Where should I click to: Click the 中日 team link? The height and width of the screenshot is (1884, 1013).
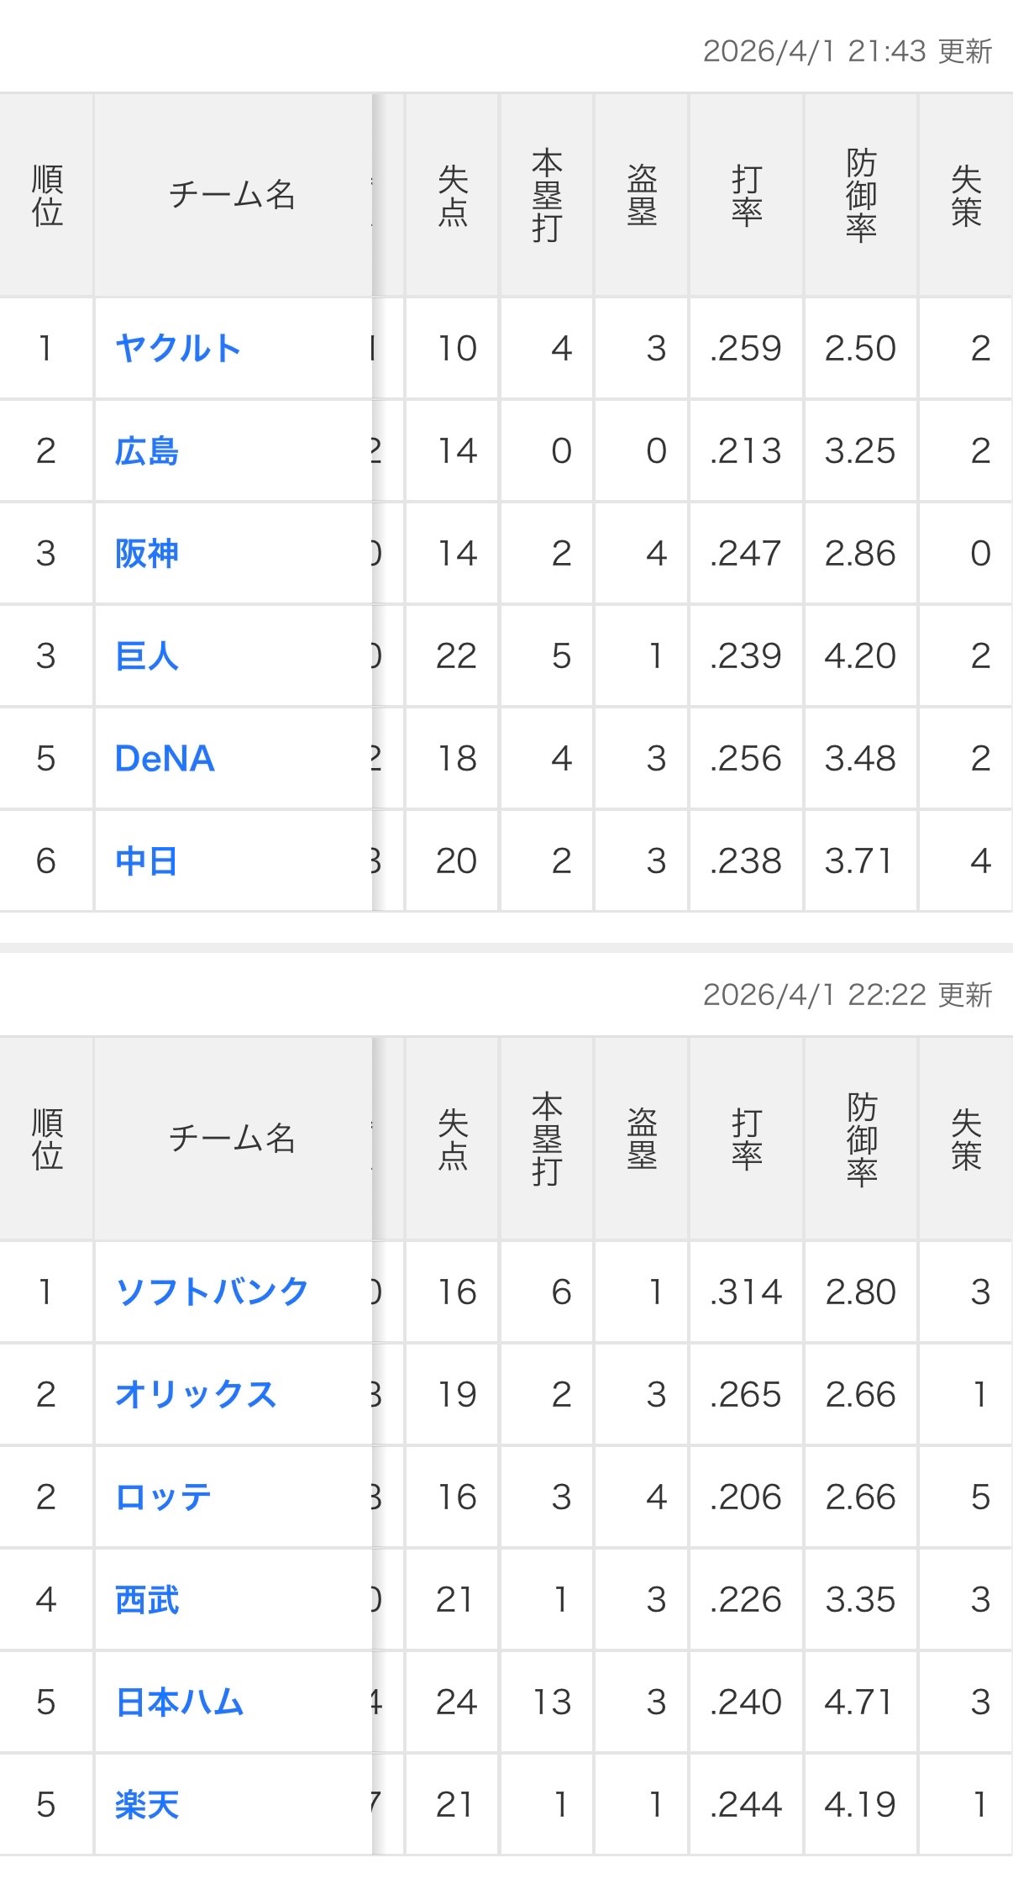(147, 861)
